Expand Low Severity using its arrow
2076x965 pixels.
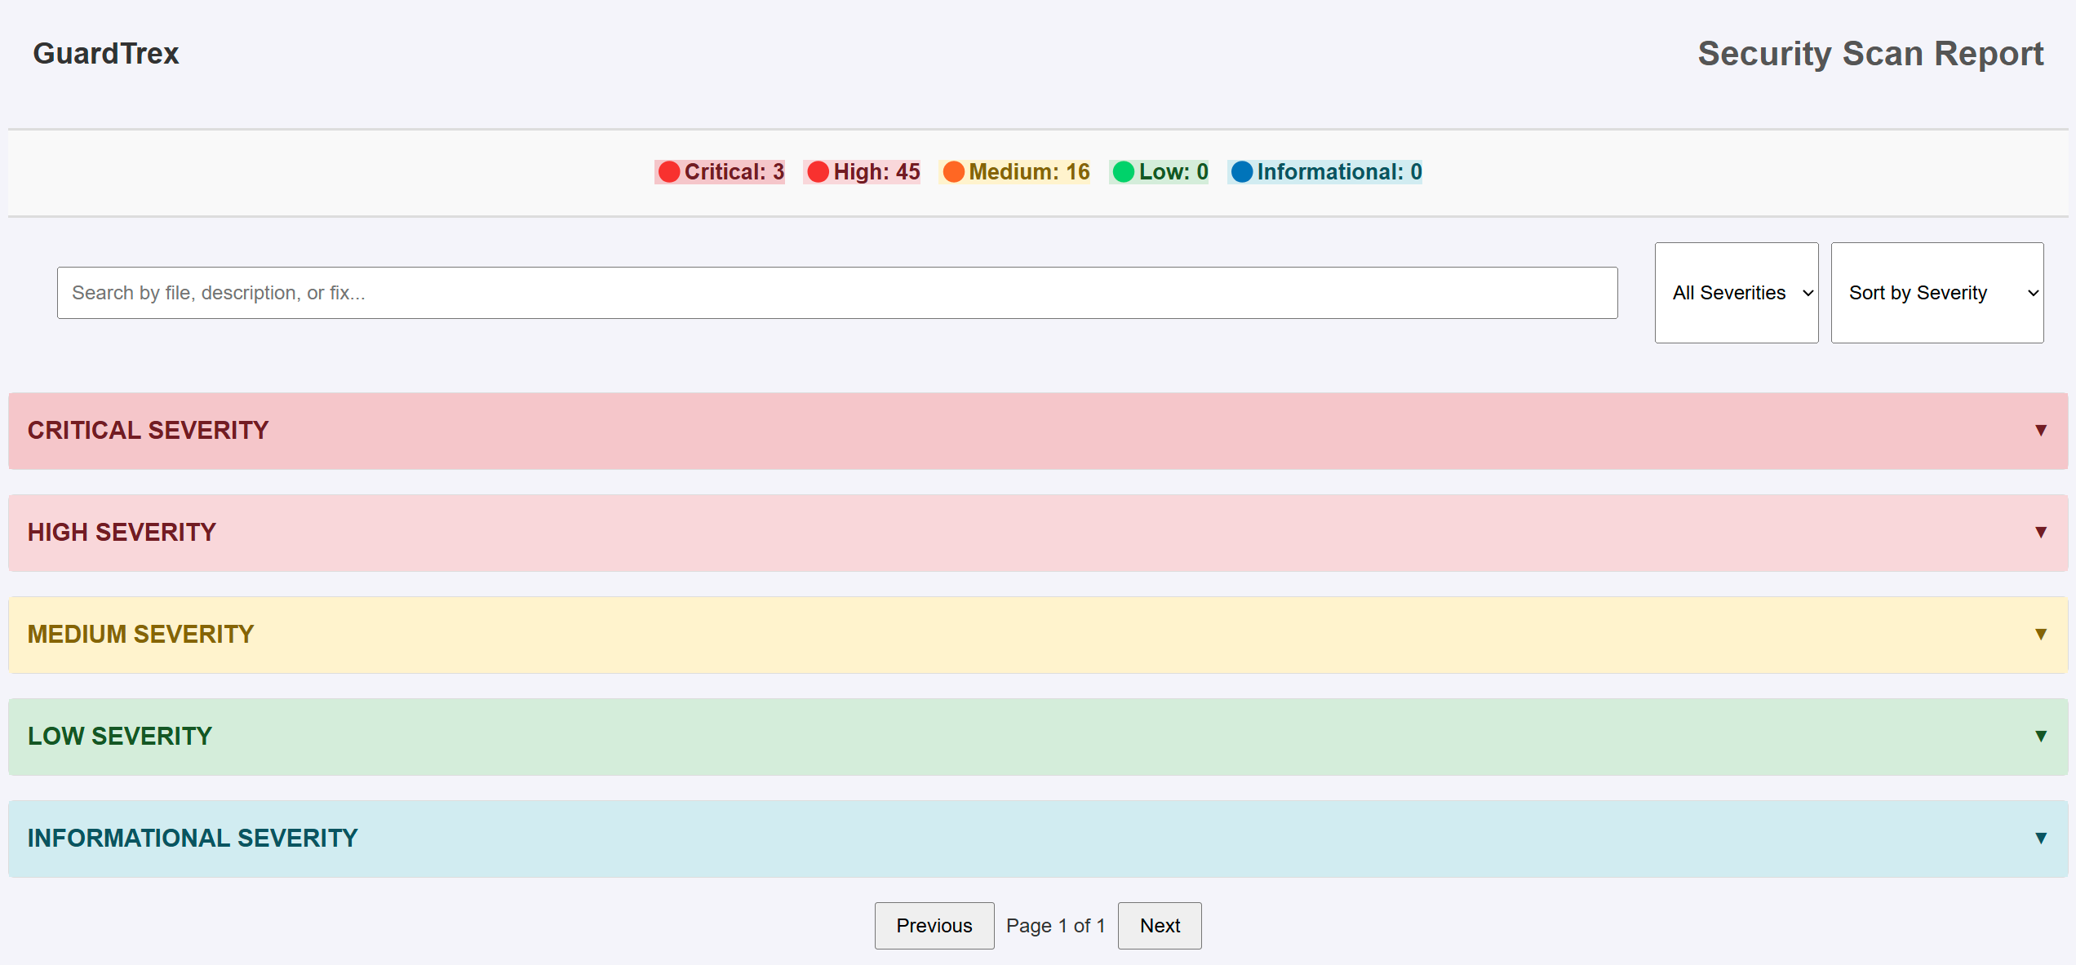2040,736
